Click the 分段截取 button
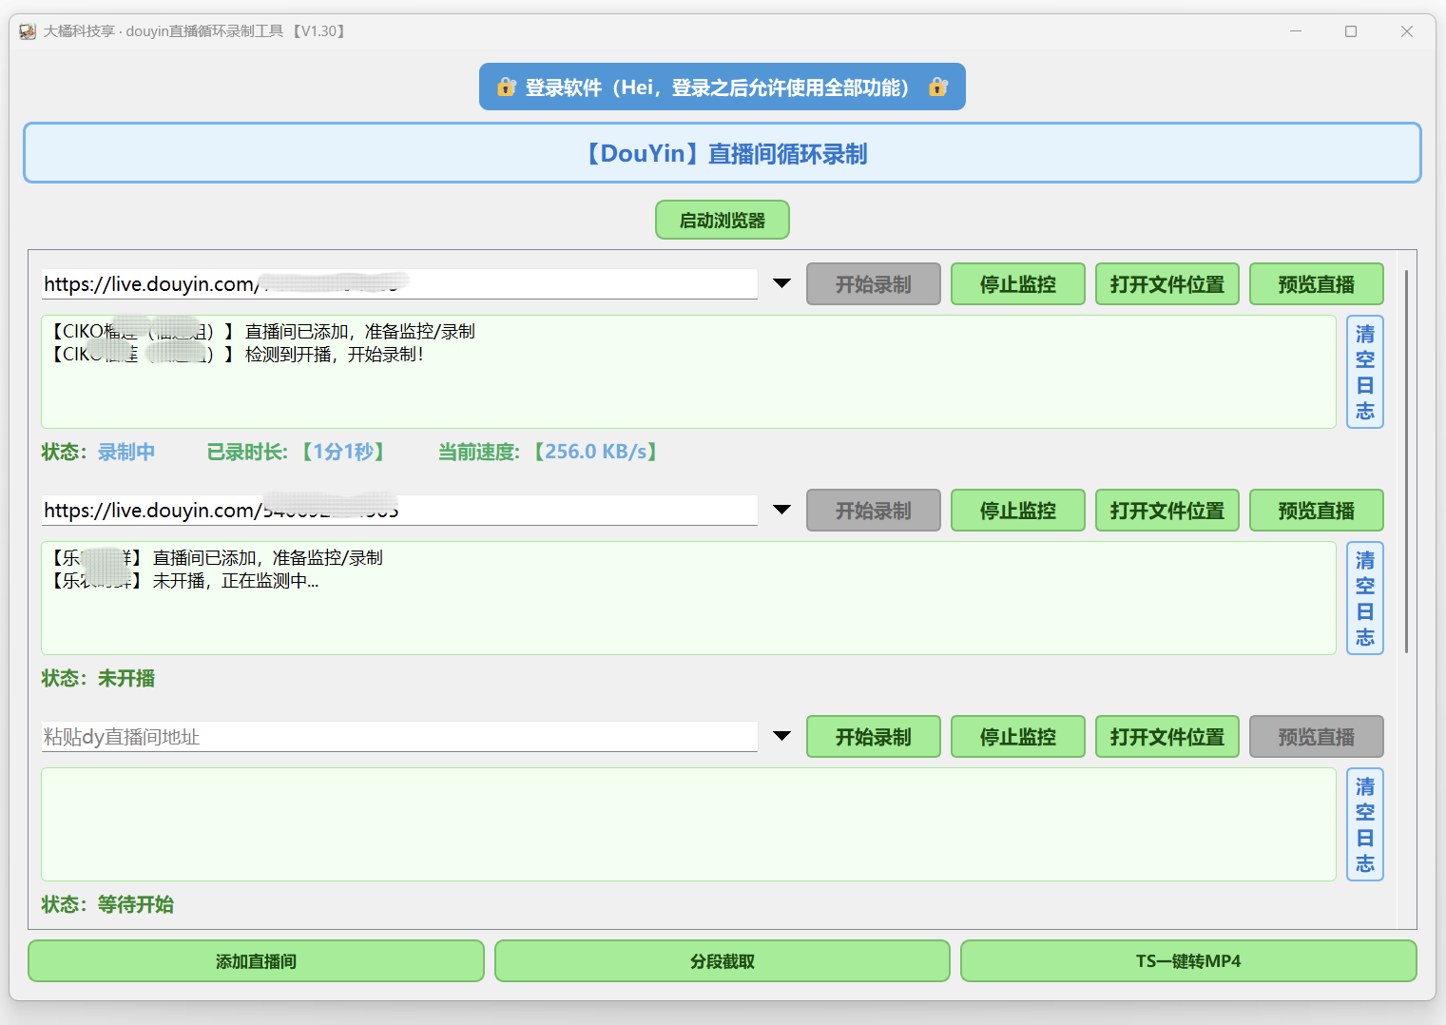 click(x=723, y=961)
